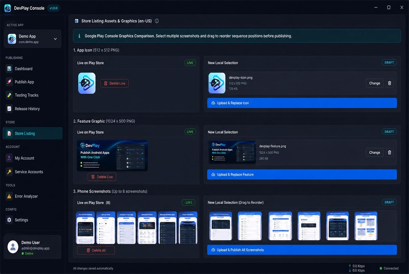Select Store Listing in sidebar
409x274 pixels.
click(x=32, y=133)
